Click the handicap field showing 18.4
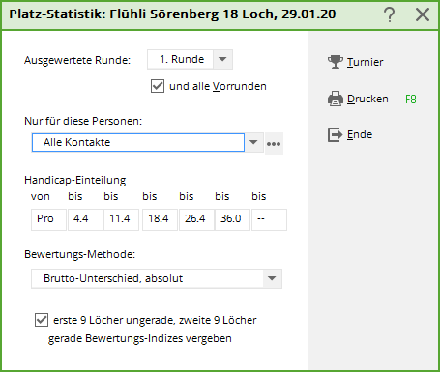Screen dimensions: 440x372 coord(160,219)
